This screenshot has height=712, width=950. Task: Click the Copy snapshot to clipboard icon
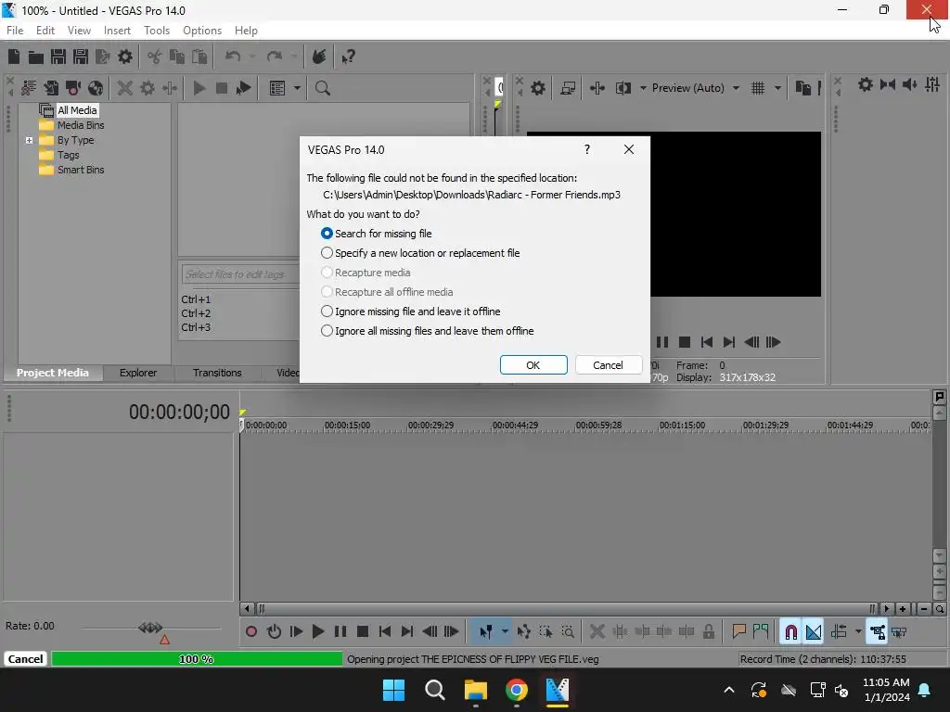[x=802, y=88]
